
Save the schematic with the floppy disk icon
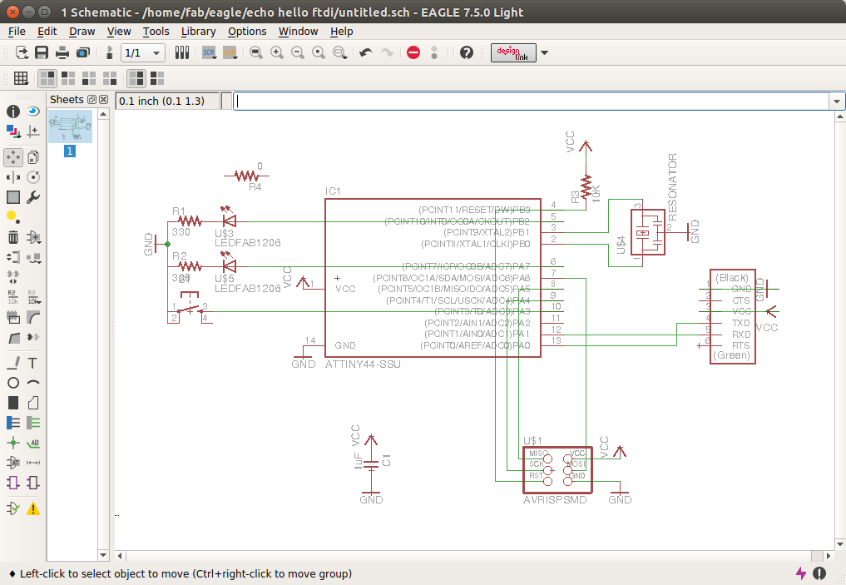tap(42, 52)
